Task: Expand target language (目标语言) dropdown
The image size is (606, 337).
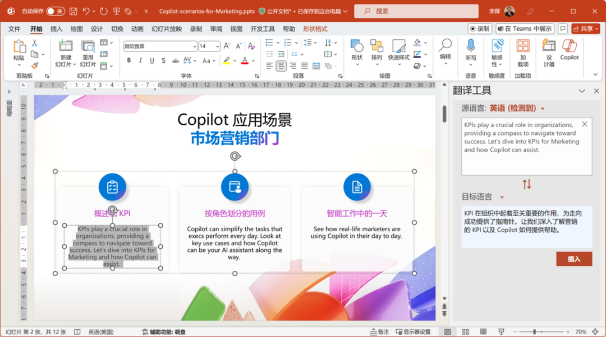Action: click(502, 198)
